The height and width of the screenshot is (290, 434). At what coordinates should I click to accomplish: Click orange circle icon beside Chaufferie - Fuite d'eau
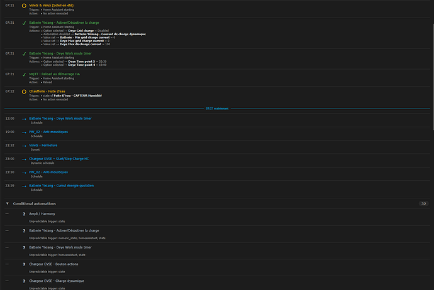click(x=24, y=92)
